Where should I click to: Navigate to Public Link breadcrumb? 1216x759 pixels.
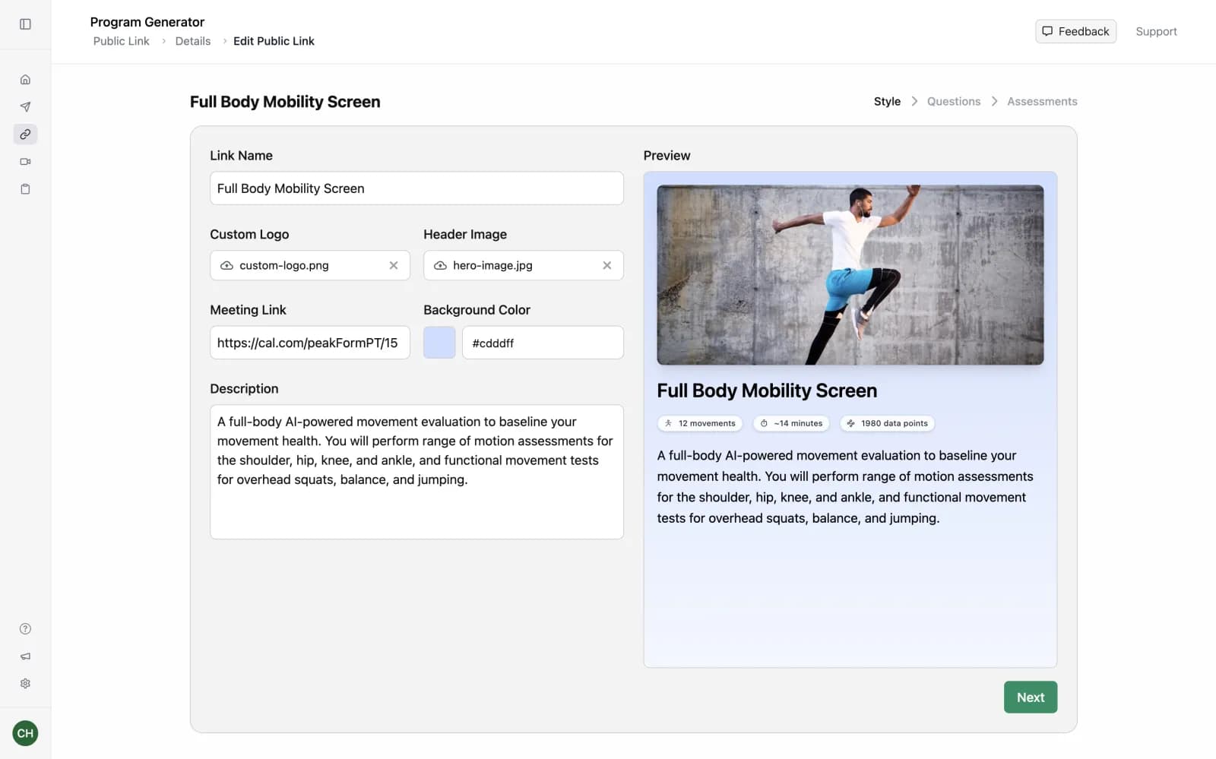tap(121, 40)
